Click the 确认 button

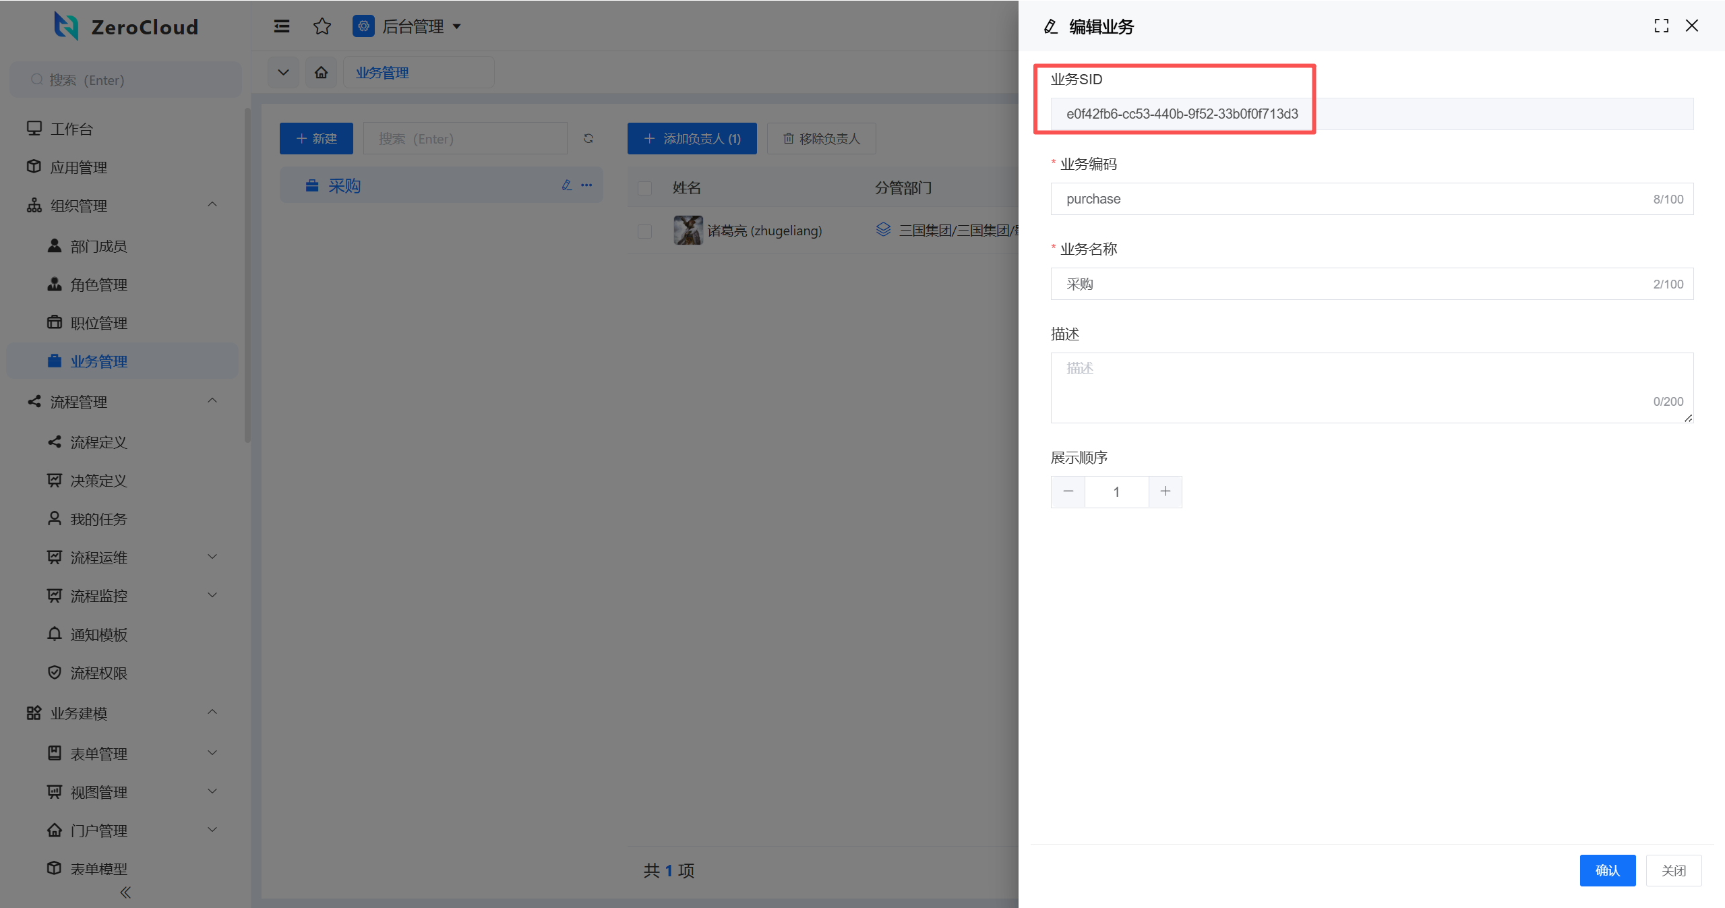pyautogui.click(x=1607, y=870)
